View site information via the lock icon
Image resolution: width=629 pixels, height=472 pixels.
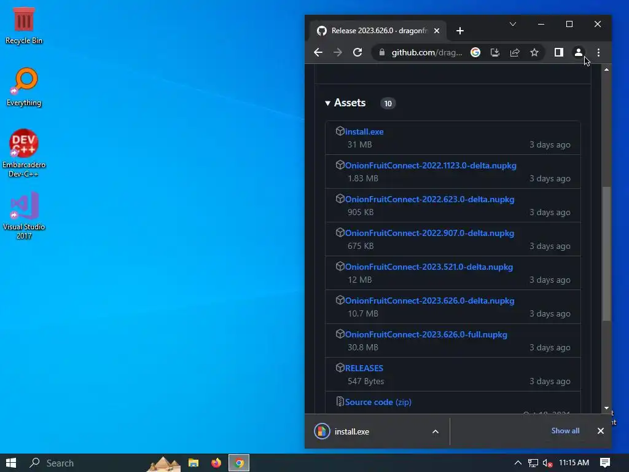(382, 53)
